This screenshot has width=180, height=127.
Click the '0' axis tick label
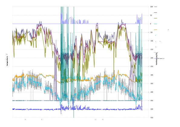pos(150,24)
